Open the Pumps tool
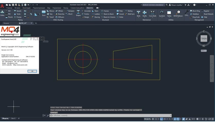Screen dimensions: 215x124 tap(18, 17)
